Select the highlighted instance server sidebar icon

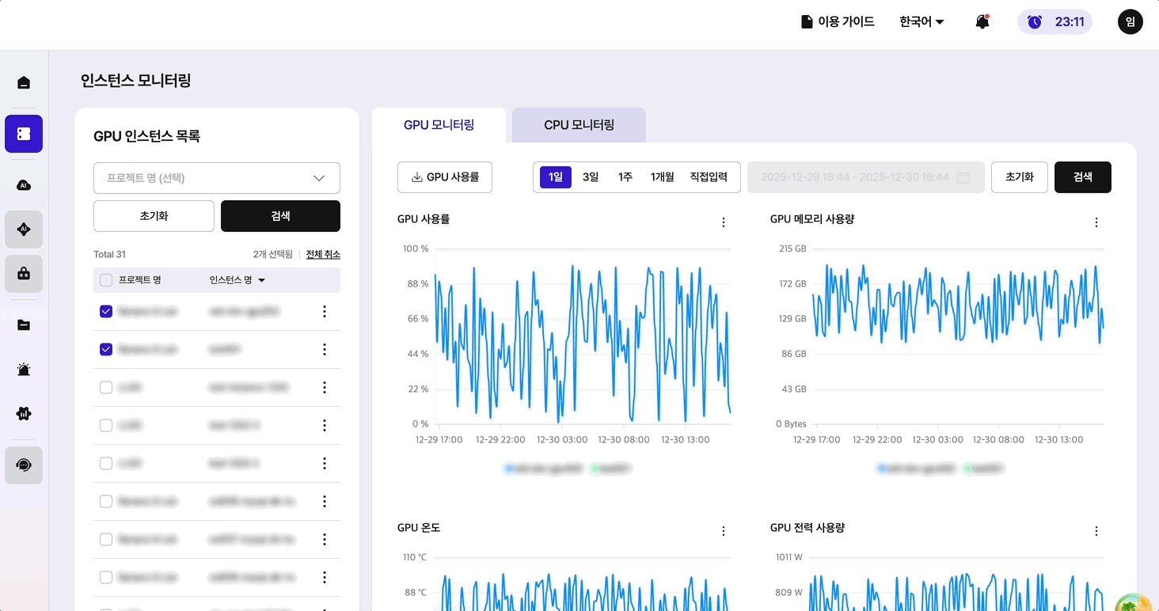pos(24,134)
